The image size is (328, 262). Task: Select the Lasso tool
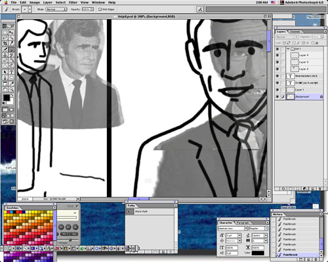(x=5, y=38)
